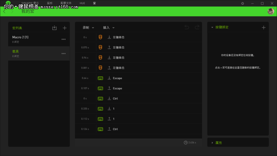Click the 我的宏 header title
Image resolution: width=277 pixels, height=156 pixels.
28,12
